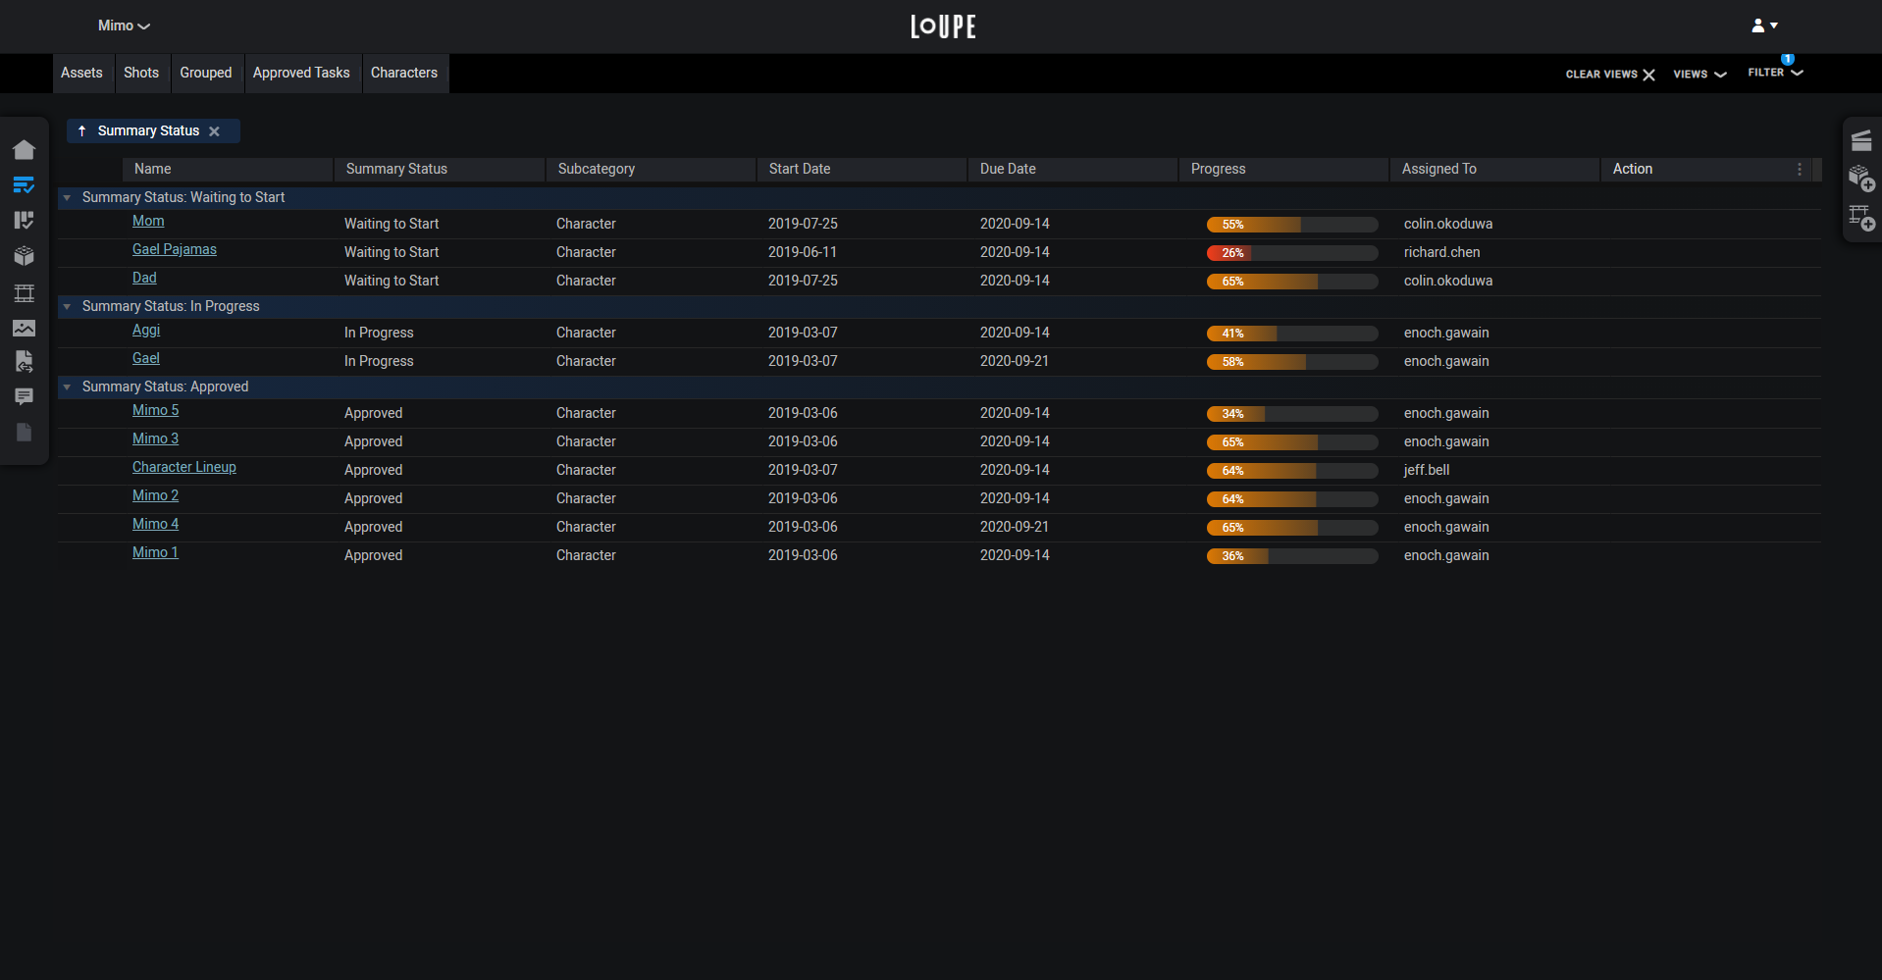Viewport: 1882px width, 980px height.
Task: Click richard.chen in Assigned To column
Action: point(1442,253)
